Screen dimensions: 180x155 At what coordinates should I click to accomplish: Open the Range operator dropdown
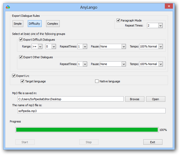[40, 46]
